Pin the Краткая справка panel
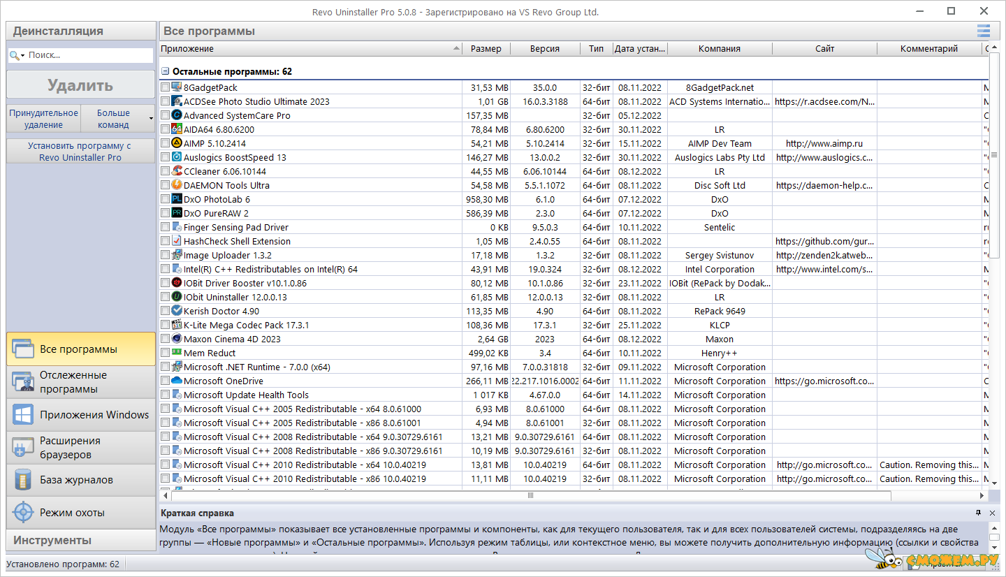Viewport: 1006px width, 577px height. (x=978, y=513)
